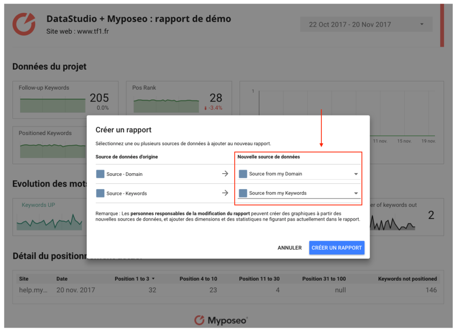The image size is (455, 329).
Task: Click the help.my... site cell
Action: tap(33, 290)
